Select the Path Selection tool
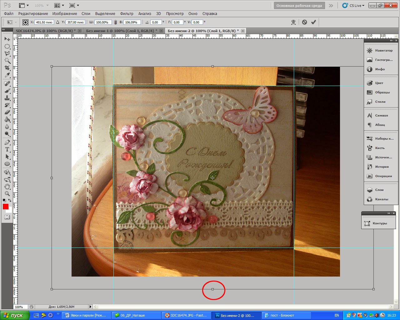Image resolution: width=400 pixels, height=320 pixels. coord(7,157)
